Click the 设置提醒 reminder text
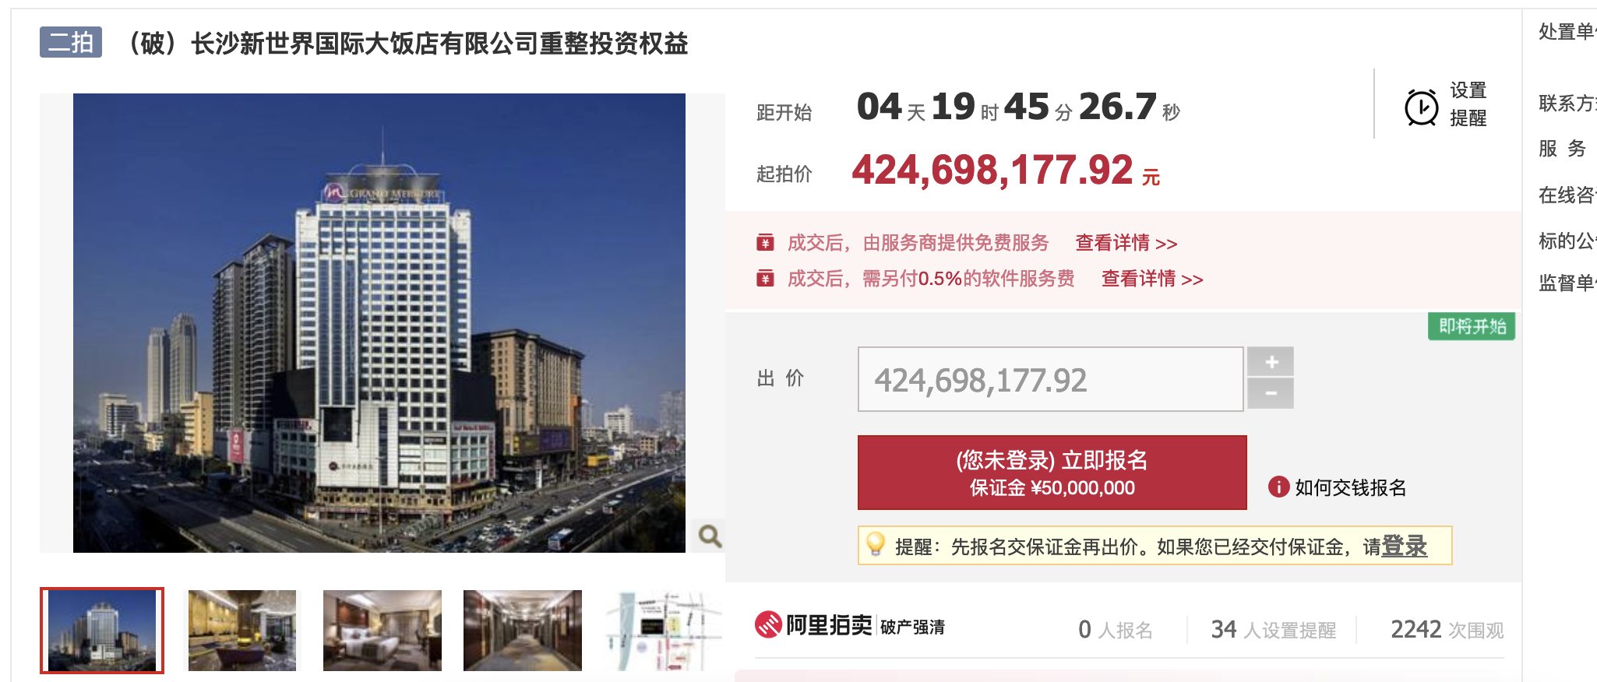 pos(1468,104)
